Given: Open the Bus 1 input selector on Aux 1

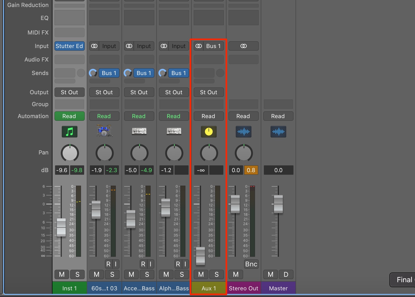Looking at the screenshot, I should tap(213, 46).
